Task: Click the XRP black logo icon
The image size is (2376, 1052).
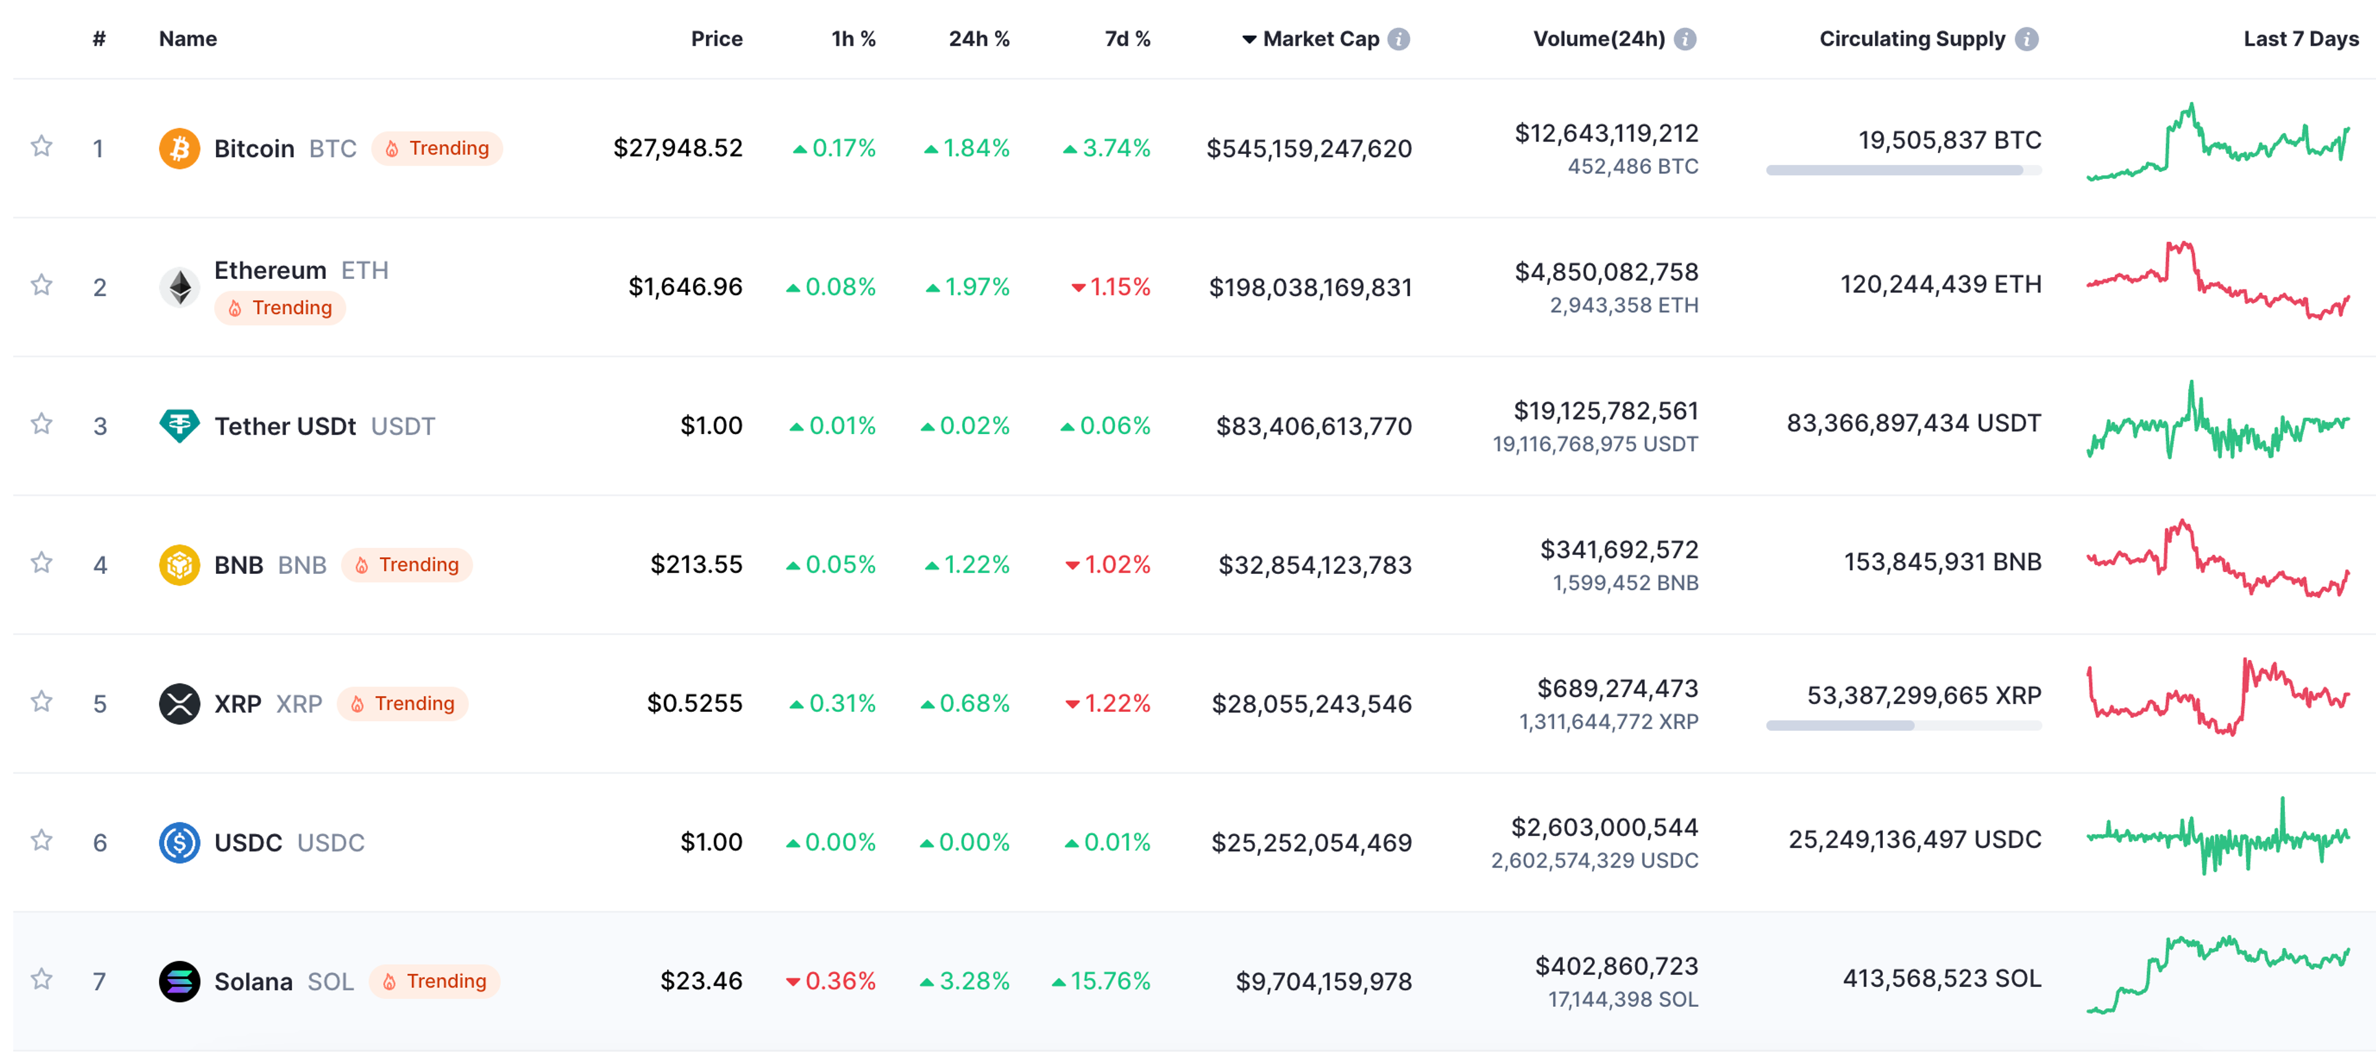Action: coord(180,704)
